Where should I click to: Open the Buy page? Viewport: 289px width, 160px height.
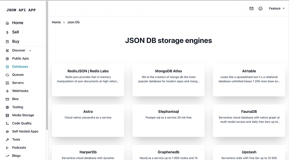tap(16, 42)
